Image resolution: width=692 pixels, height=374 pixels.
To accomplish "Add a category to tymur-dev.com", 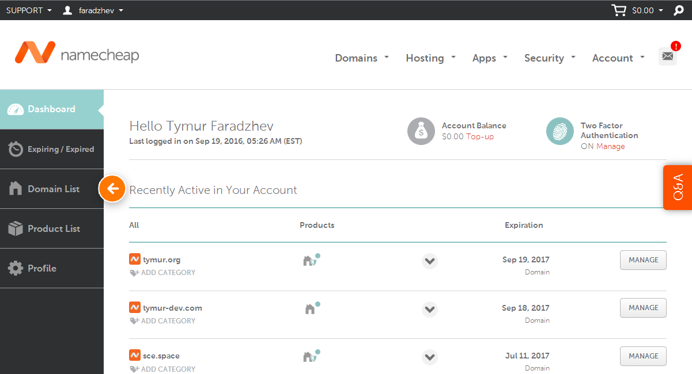I will (162, 321).
